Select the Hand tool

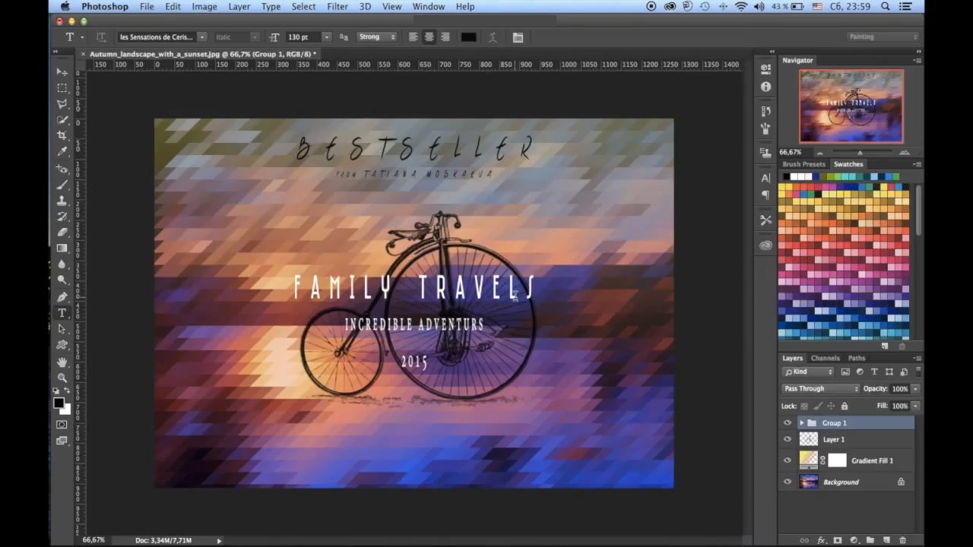62,362
